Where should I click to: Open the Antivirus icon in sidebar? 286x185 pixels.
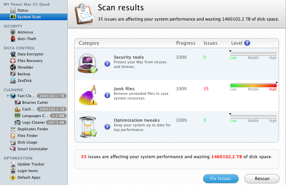pos(13,32)
